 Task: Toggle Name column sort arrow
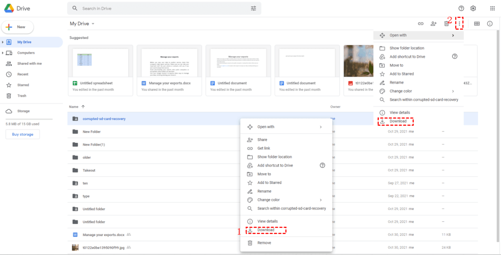pyautogui.click(x=83, y=107)
